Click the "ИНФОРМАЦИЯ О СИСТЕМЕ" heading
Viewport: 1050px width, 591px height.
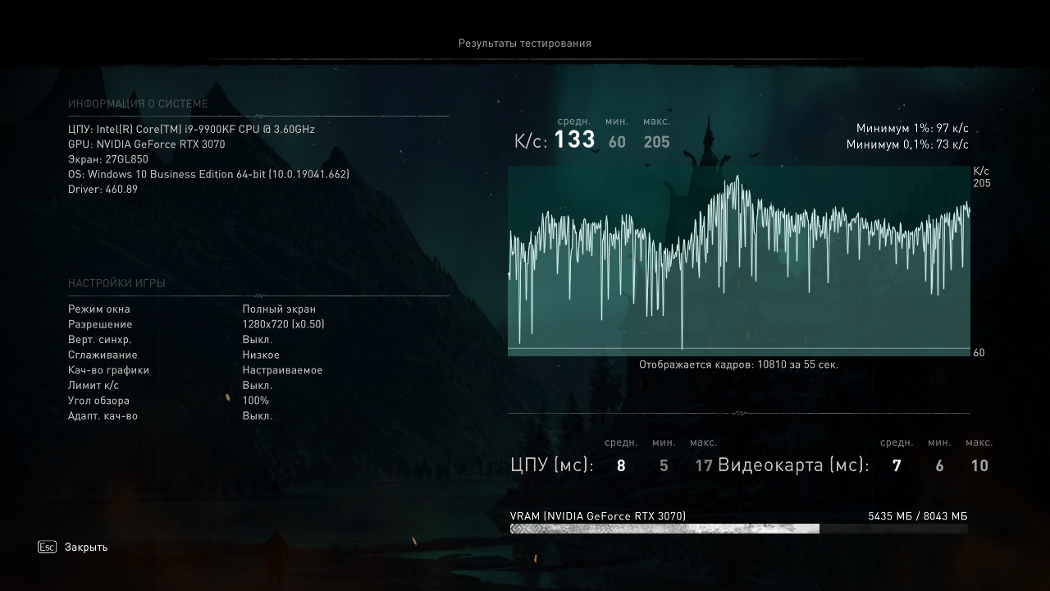point(138,104)
